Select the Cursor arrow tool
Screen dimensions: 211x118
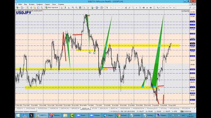click(107, 8)
